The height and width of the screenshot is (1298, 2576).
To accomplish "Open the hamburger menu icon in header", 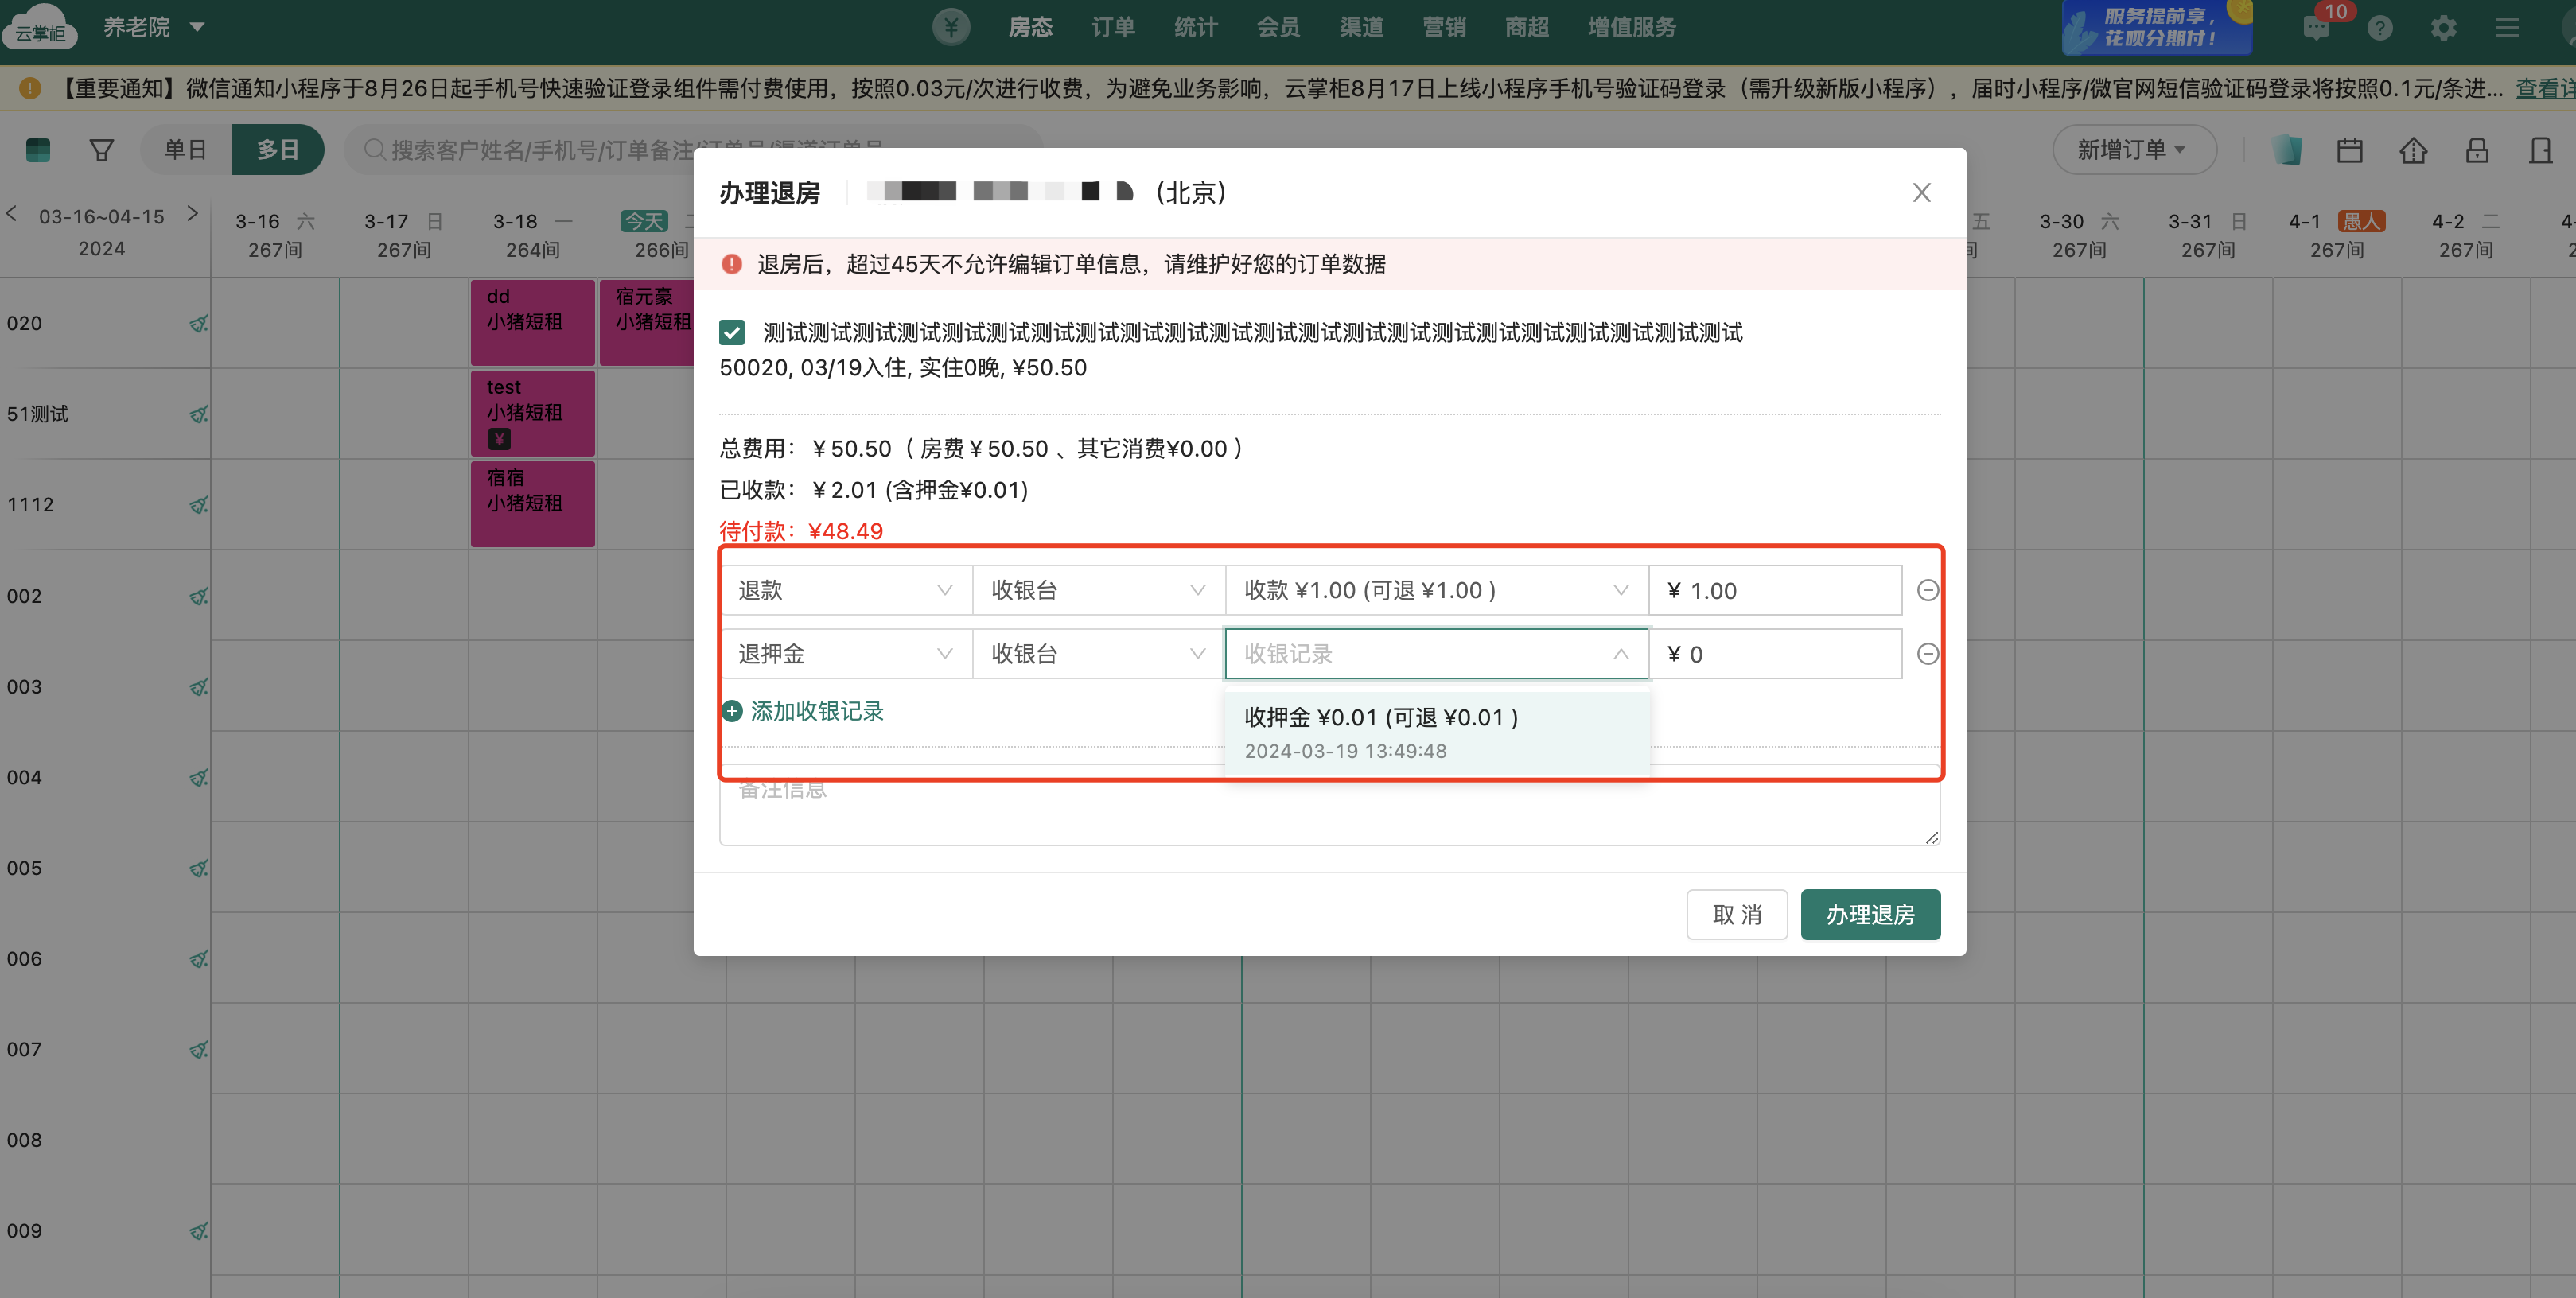I will coord(2507,28).
